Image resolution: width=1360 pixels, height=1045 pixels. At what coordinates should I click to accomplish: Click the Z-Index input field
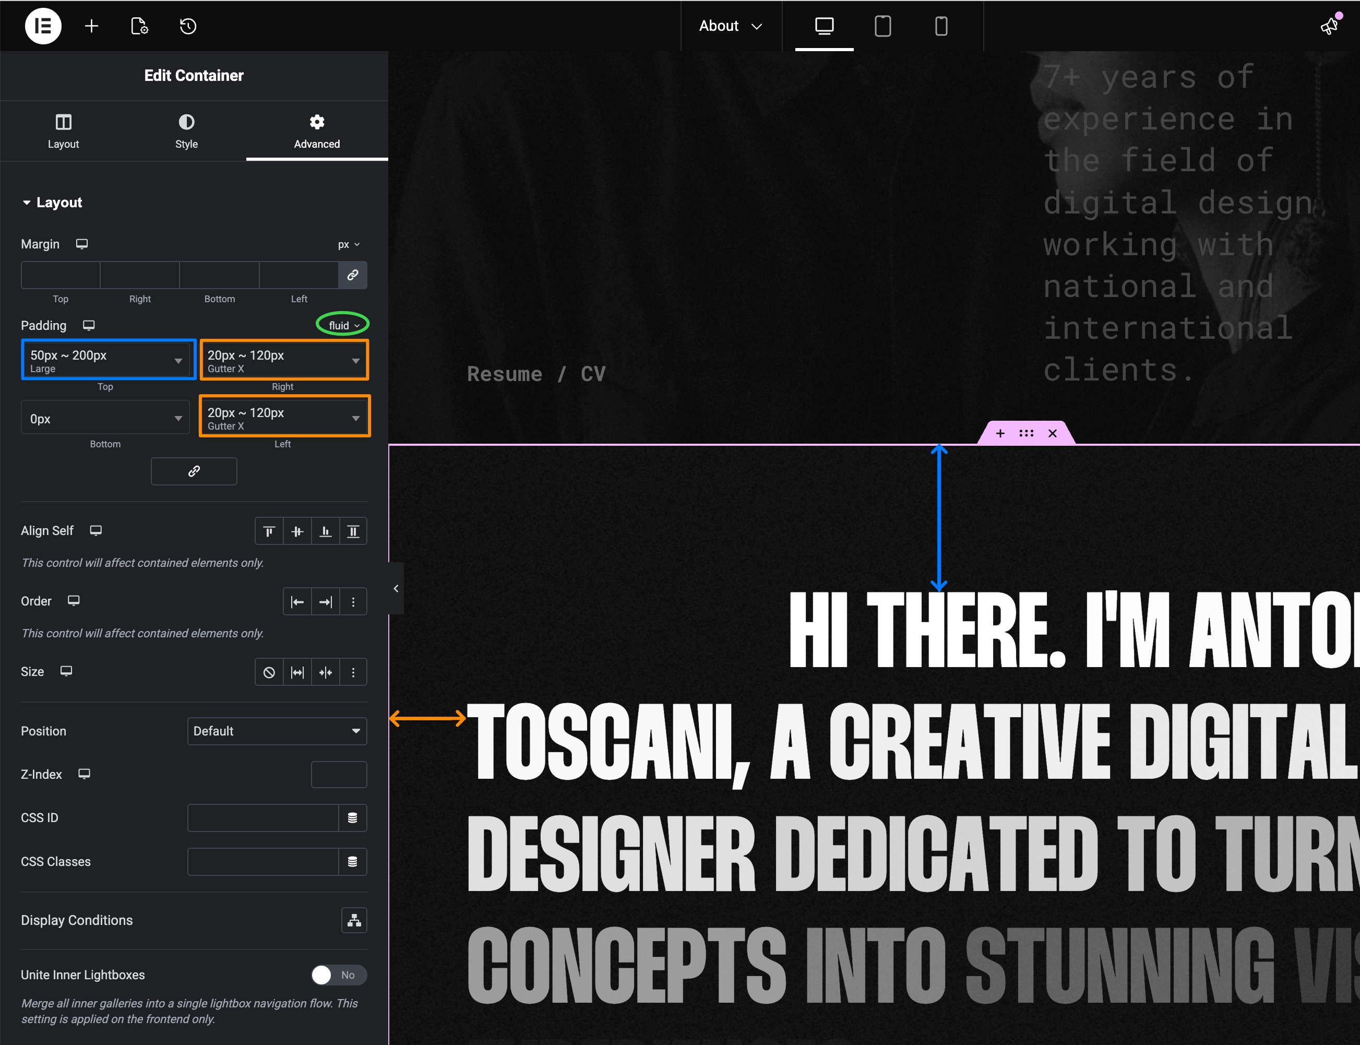pyautogui.click(x=338, y=775)
